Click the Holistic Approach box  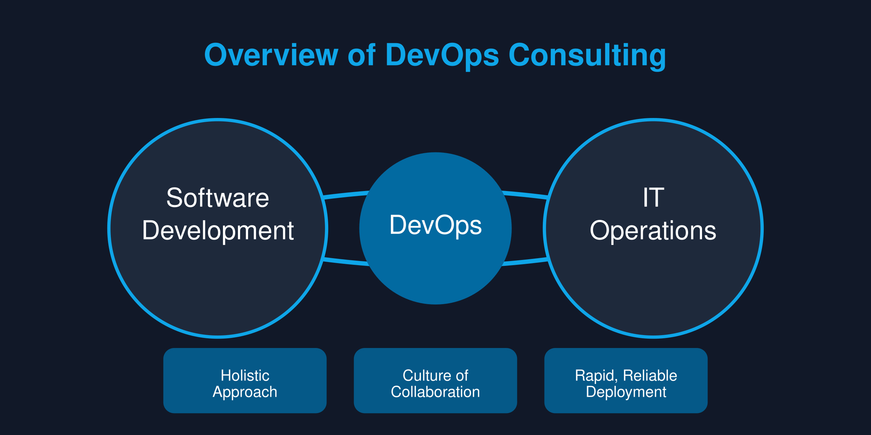(x=245, y=381)
